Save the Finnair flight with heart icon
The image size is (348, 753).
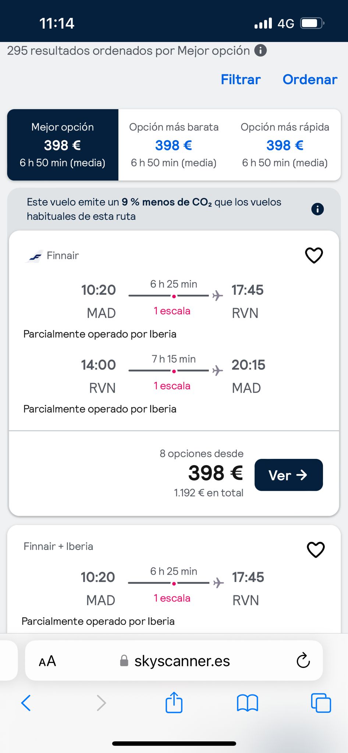coord(314,255)
